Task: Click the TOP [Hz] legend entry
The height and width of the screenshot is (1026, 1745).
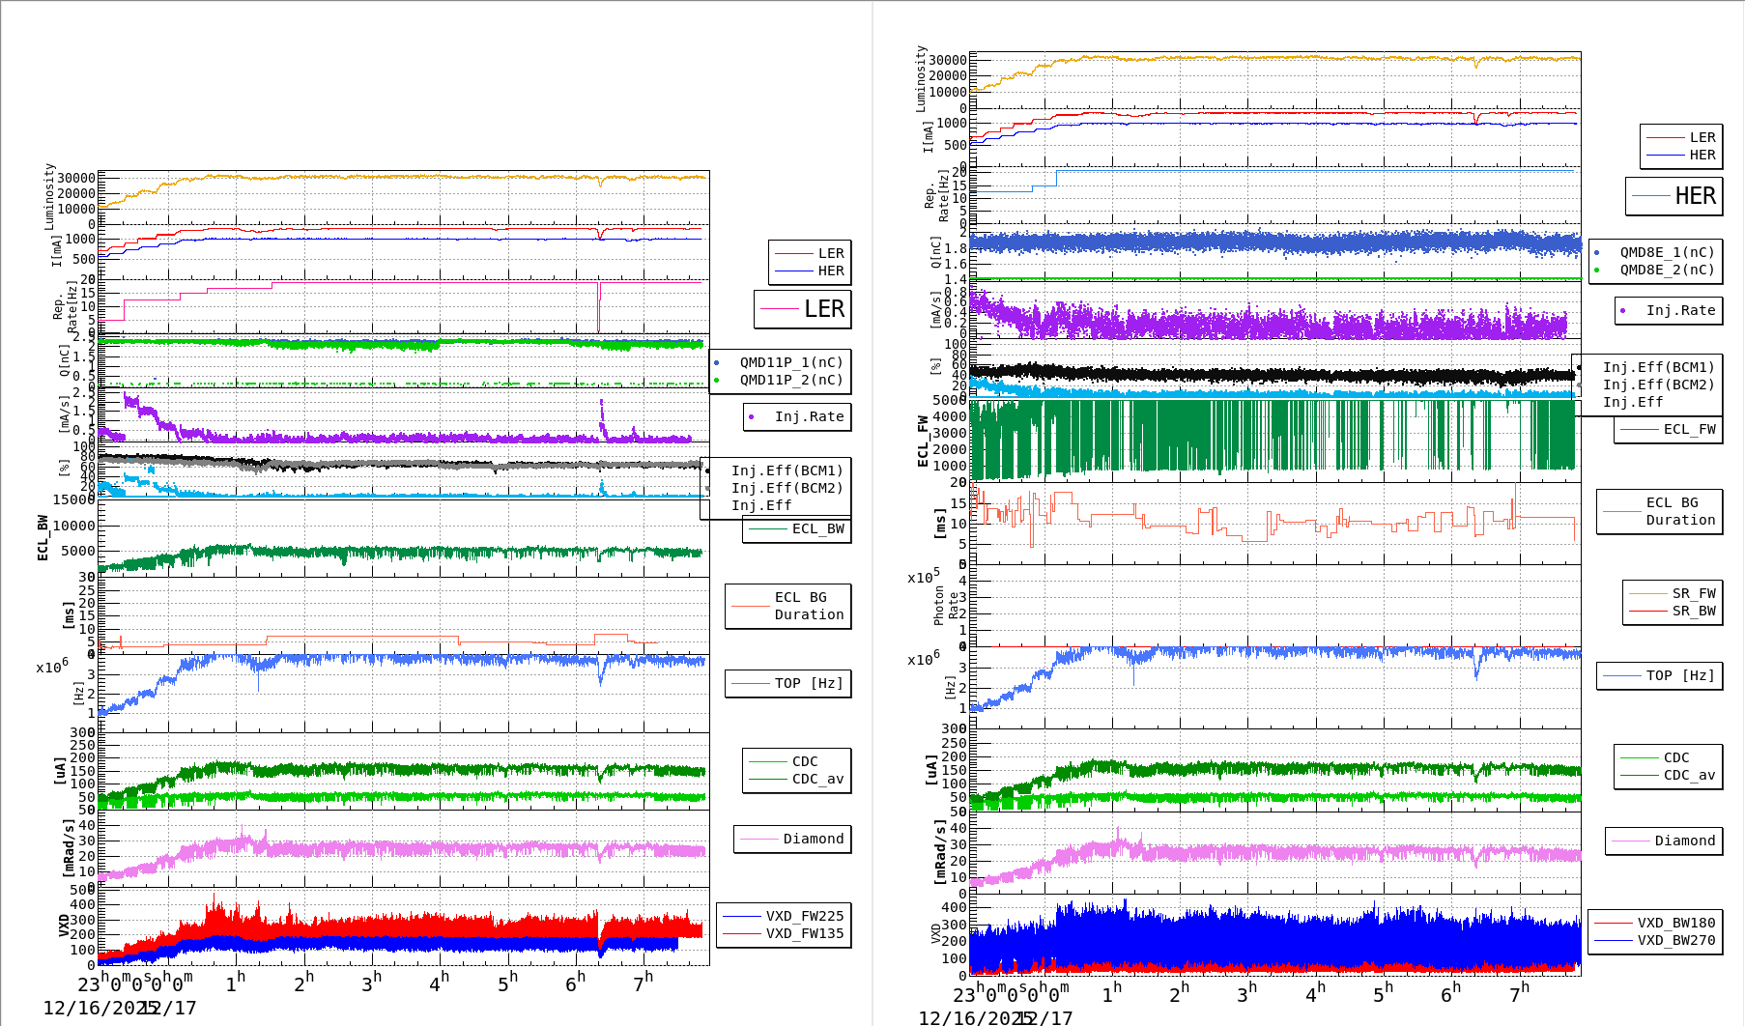Action: pyautogui.click(x=787, y=683)
